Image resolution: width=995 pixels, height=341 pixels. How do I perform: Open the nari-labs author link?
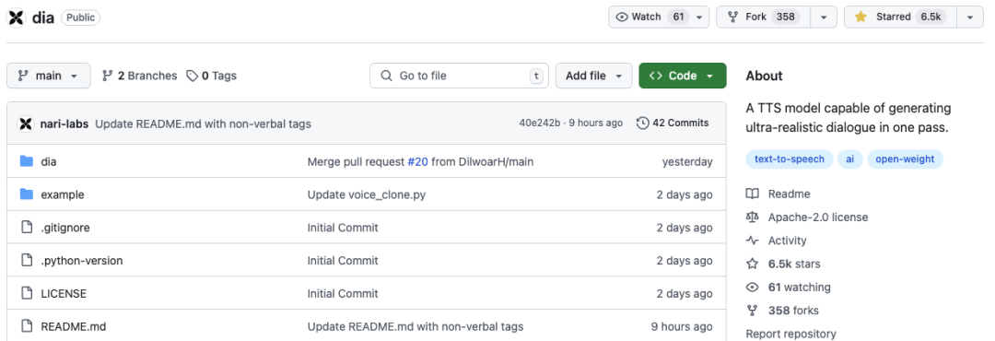(x=64, y=123)
